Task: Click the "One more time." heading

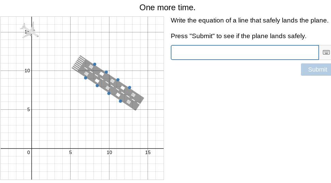Action: tap(167, 7)
